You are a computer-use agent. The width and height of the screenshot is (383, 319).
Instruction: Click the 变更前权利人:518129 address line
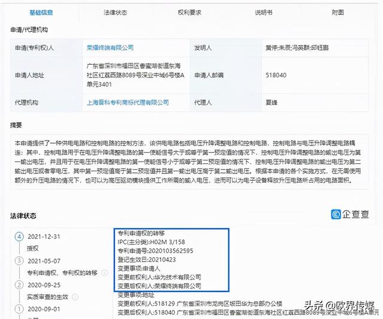pyautogui.click(x=200, y=303)
